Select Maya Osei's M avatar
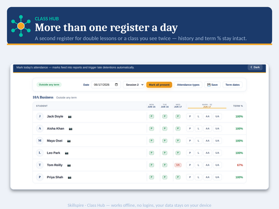Screen dimensions: 279x209 (x=40, y=140)
